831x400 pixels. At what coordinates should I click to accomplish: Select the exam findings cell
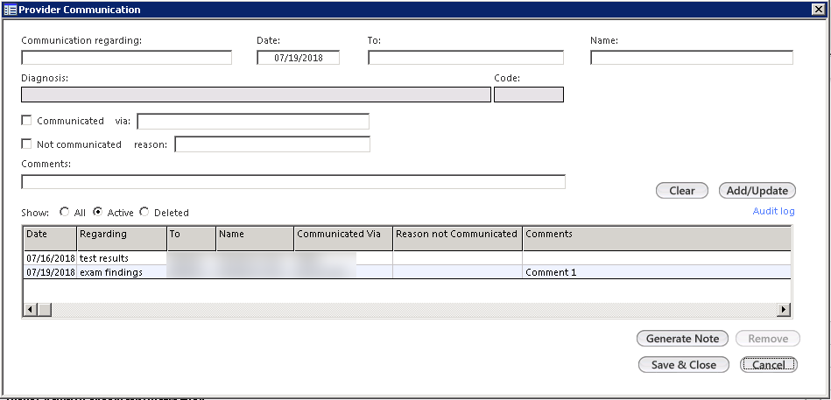[x=122, y=272]
